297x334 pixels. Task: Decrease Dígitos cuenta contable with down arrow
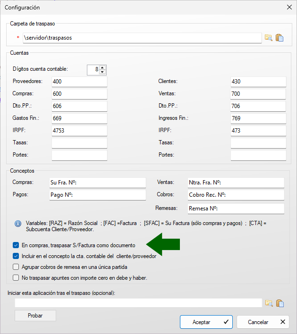pos(103,72)
